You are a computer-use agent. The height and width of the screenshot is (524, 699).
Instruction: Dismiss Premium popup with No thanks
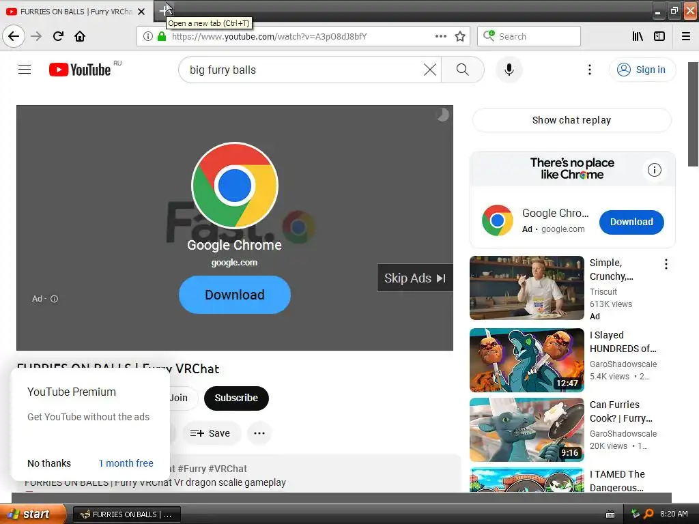pos(49,463)
